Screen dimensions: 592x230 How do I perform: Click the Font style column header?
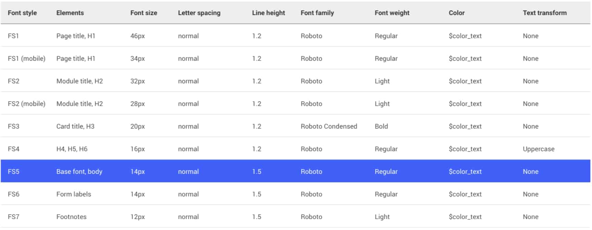pos(22,13)
